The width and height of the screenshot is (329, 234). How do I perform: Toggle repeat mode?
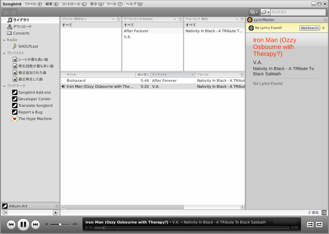(319, 224)
